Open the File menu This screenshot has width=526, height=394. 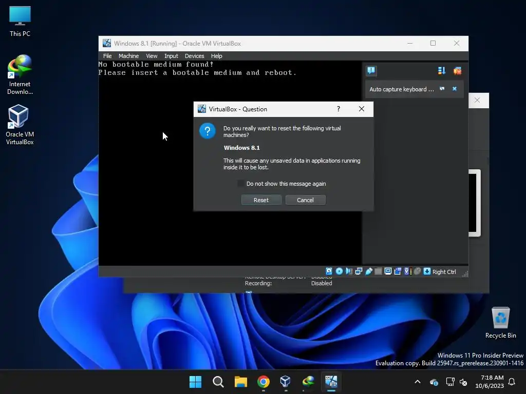tap(107, 56)
